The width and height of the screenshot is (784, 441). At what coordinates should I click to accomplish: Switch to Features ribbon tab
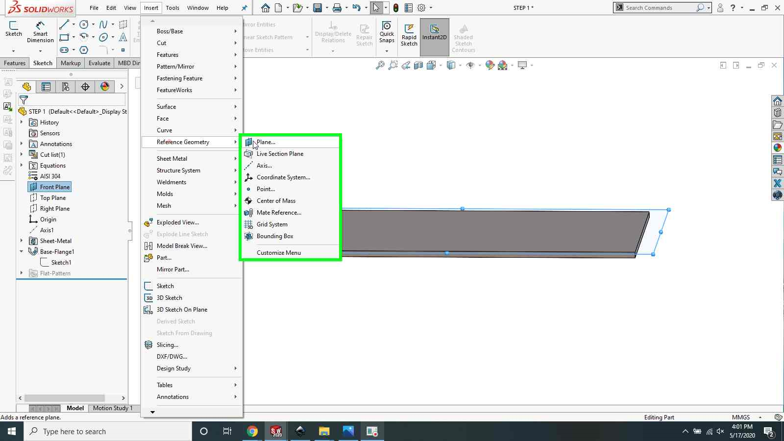point(15,63)
